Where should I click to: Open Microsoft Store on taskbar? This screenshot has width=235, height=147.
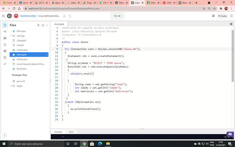(x=92, y=144)
